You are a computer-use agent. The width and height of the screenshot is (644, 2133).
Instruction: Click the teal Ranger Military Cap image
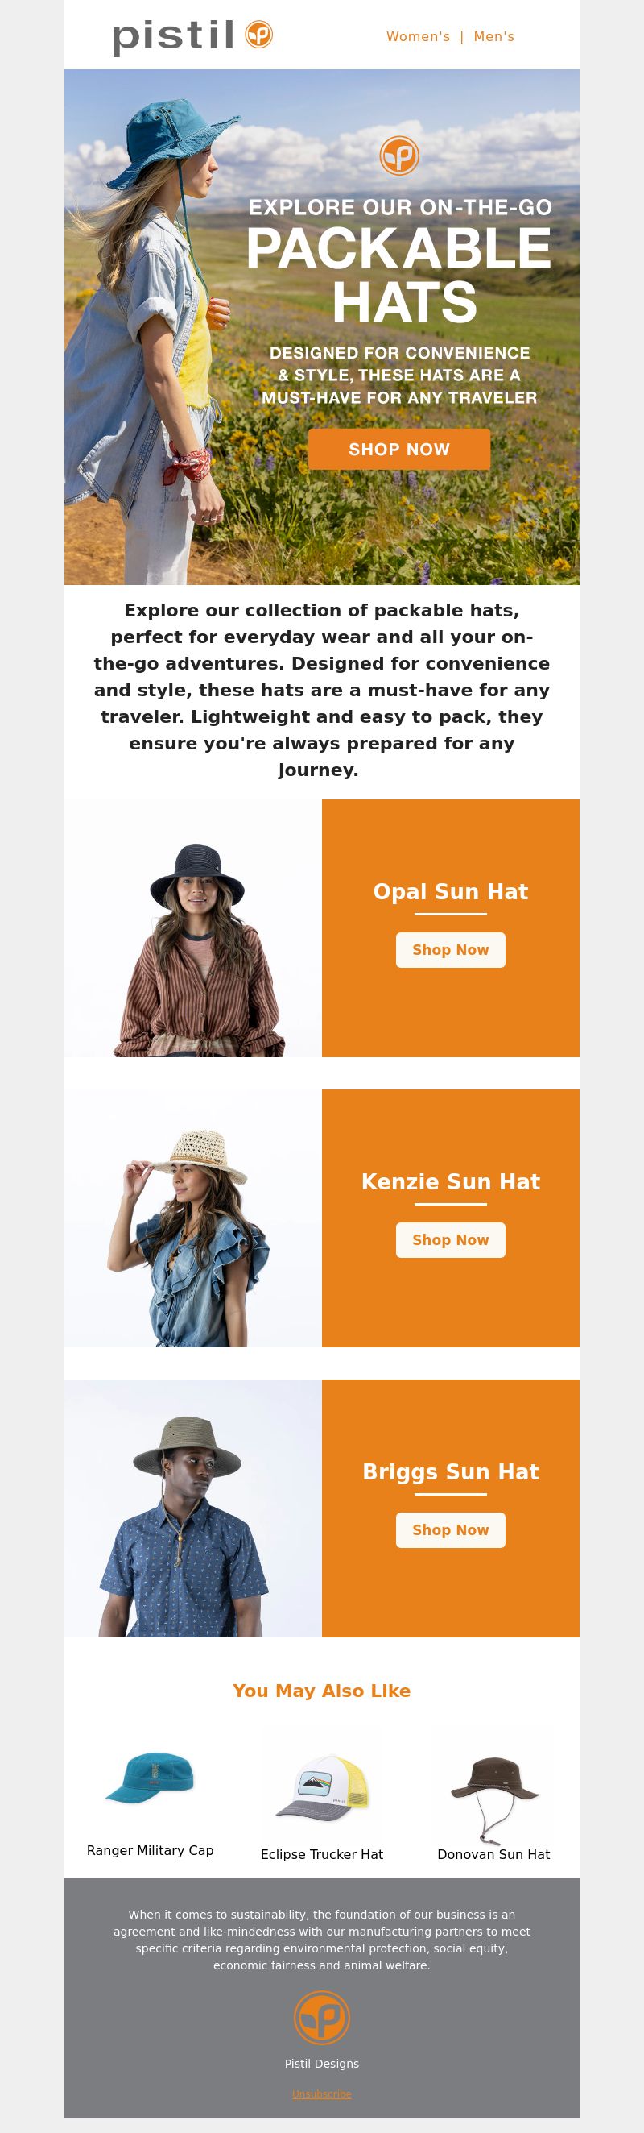tap(150, 1777)
